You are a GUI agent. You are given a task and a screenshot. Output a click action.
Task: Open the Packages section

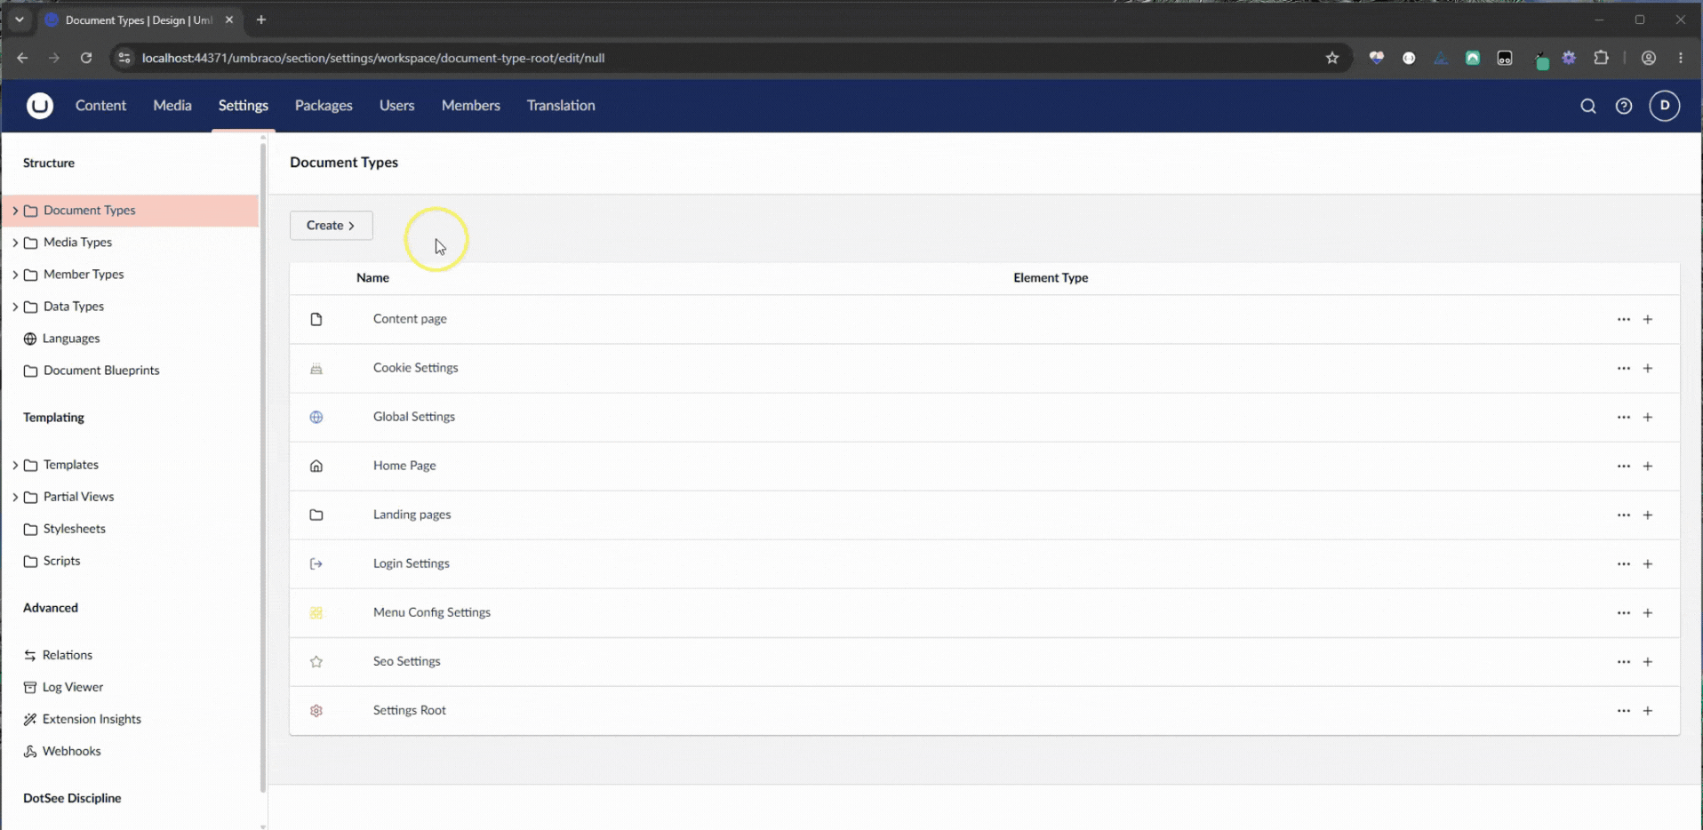[324, 106]
